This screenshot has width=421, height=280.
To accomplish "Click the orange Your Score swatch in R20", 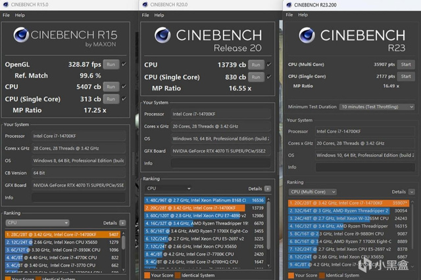I will pos(147,275).
